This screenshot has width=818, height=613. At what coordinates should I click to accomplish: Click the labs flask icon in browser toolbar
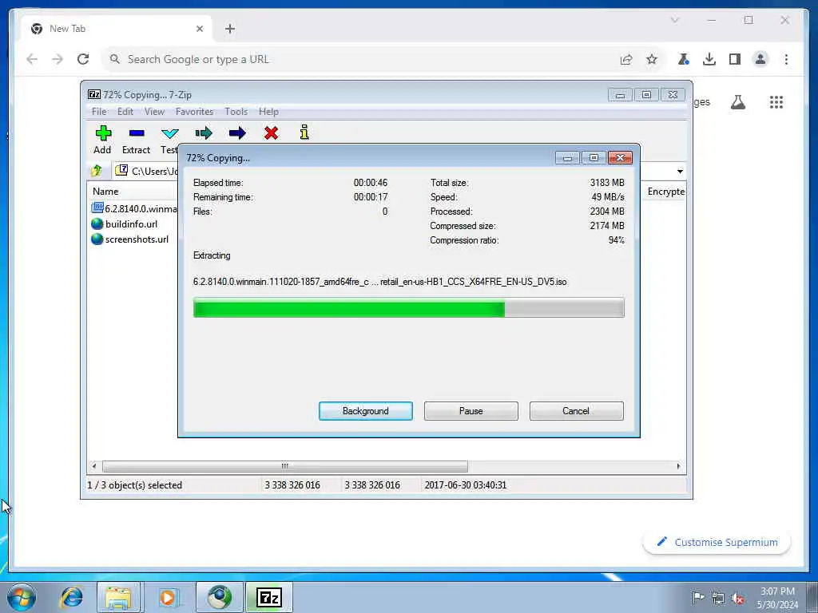pos(683,59)
